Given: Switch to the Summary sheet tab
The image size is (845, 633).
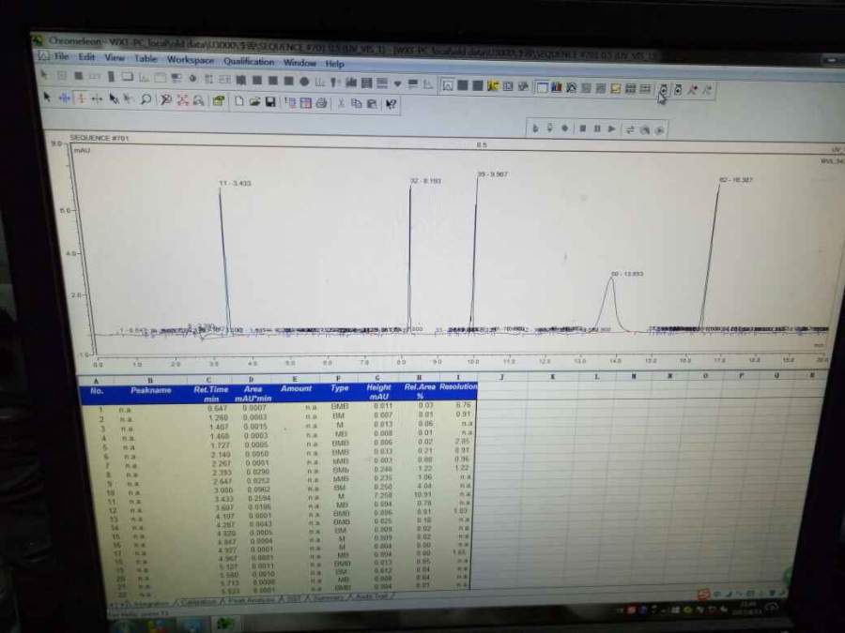Looking at the screenshot, I should click(x=329, y=597).
